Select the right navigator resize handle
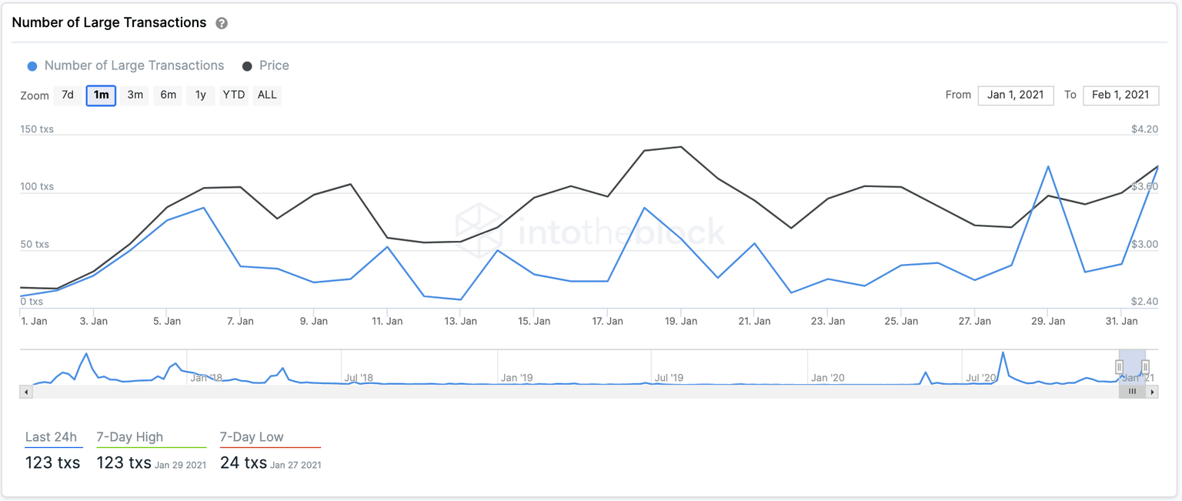The width and height of the screenshot is (1182, 501). (1146, 367)
